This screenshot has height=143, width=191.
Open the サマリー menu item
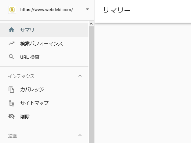(44, 30)
